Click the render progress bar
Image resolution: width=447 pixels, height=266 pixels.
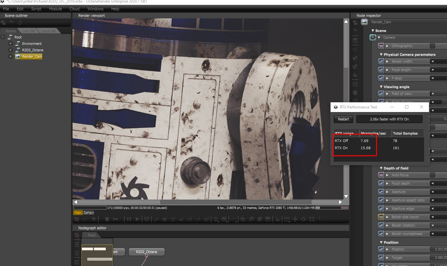pyautogui.click(x=90, y=208)
